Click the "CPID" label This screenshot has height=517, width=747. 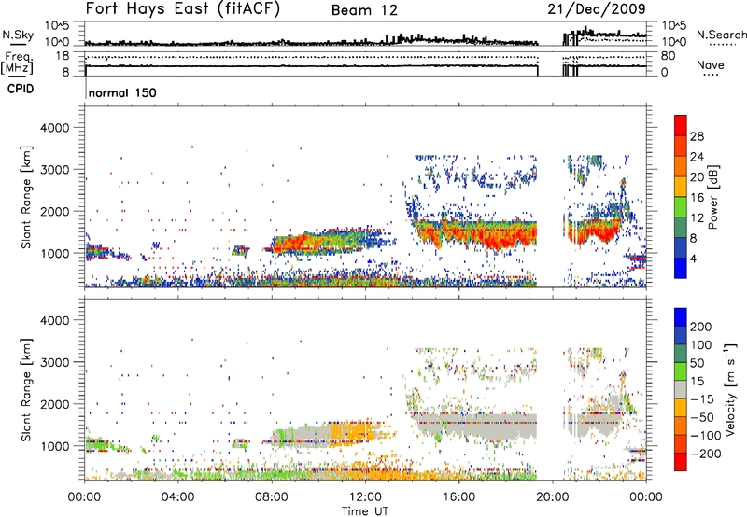[21, 89]
